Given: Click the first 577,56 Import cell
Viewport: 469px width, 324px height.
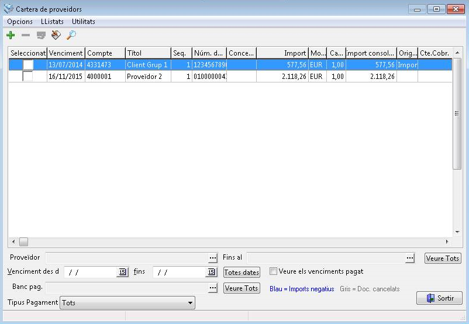Looking at the screenshot, I should (282, 64).
